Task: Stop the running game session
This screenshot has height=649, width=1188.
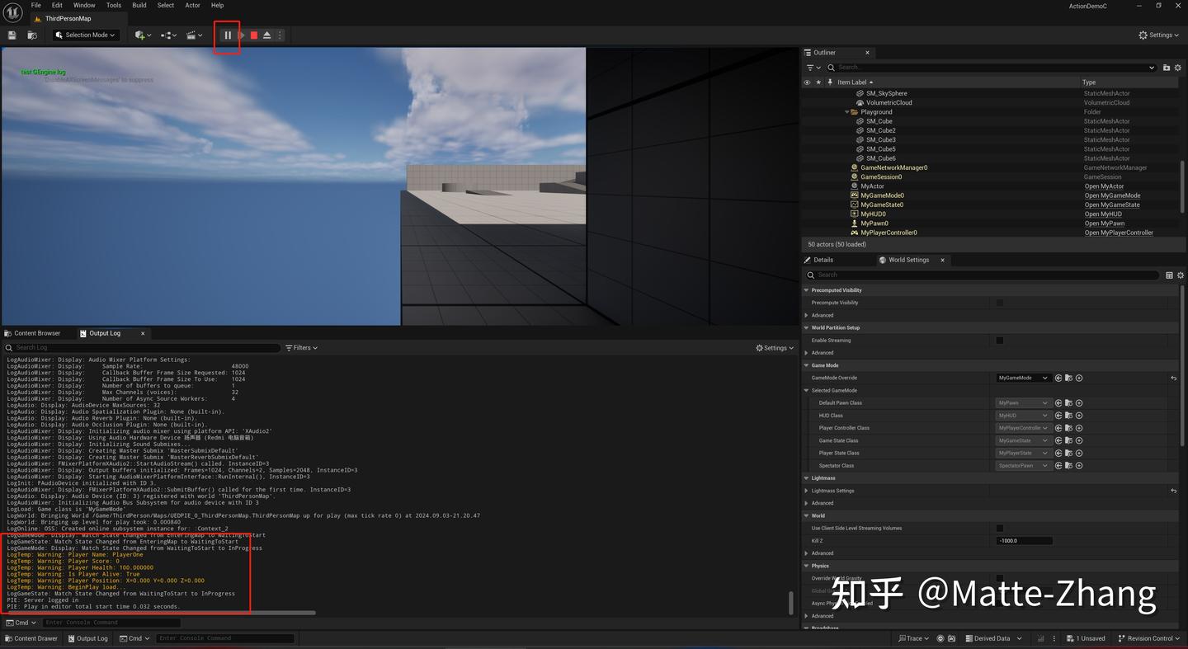Action: point(254,35)
